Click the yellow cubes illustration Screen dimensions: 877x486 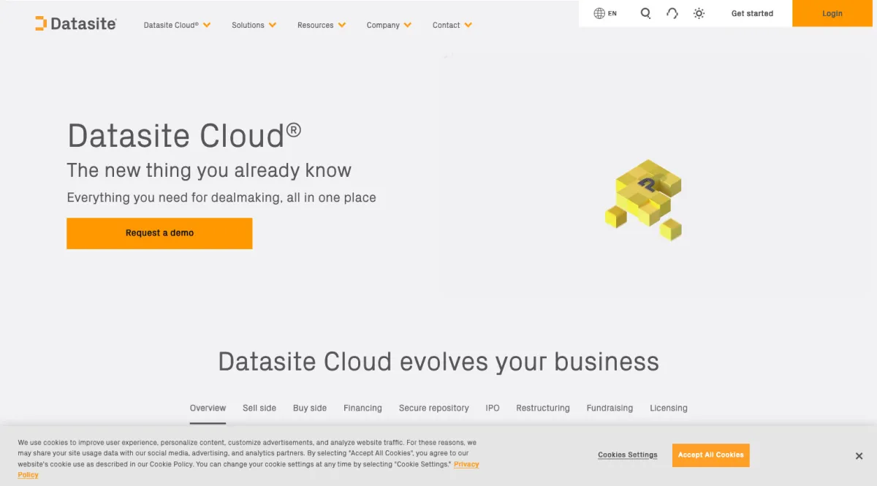[644, 200]
